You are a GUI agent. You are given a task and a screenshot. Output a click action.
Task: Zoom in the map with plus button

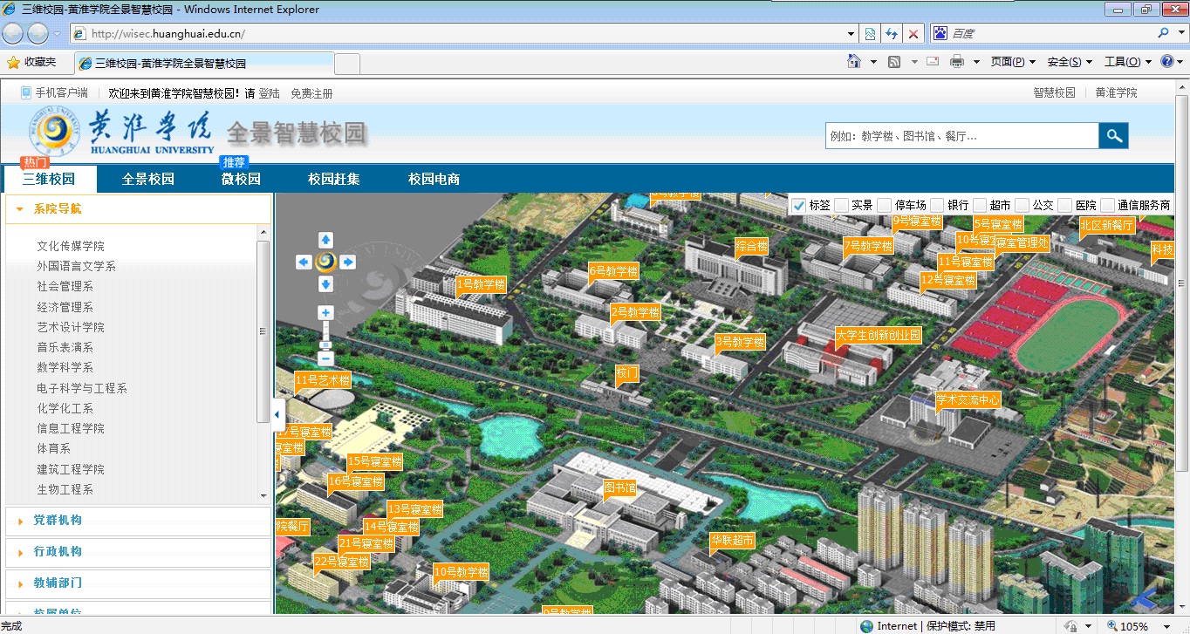pyautogui.click(x=325, y=312)
